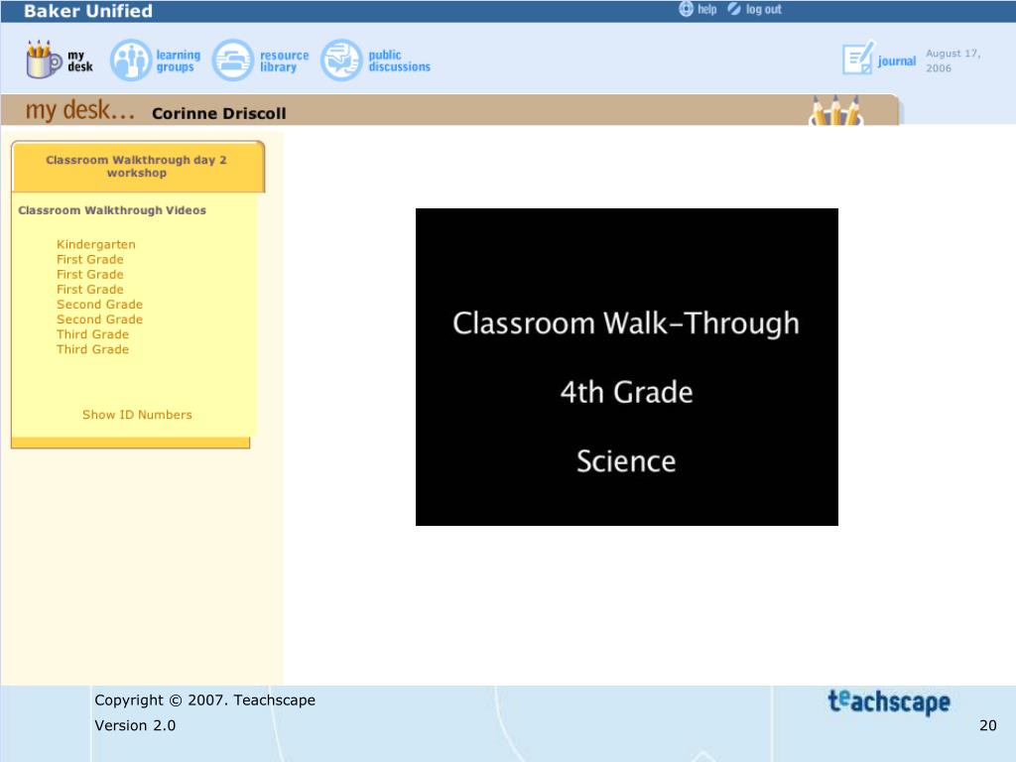The height and width of the screenshot is (762, 1016).
Task: Click 'Copyright © 2007. Teachscape' text
Action: click(x=204, y=699)
